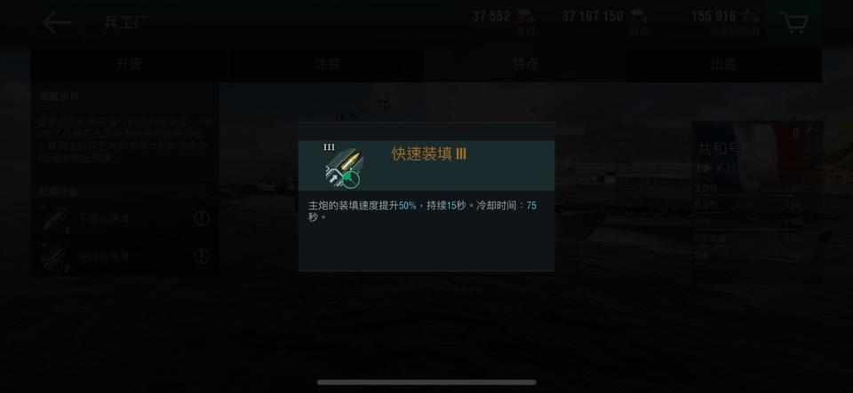
Task: Show info for 引擎加速 III skill
Action: 202,219
